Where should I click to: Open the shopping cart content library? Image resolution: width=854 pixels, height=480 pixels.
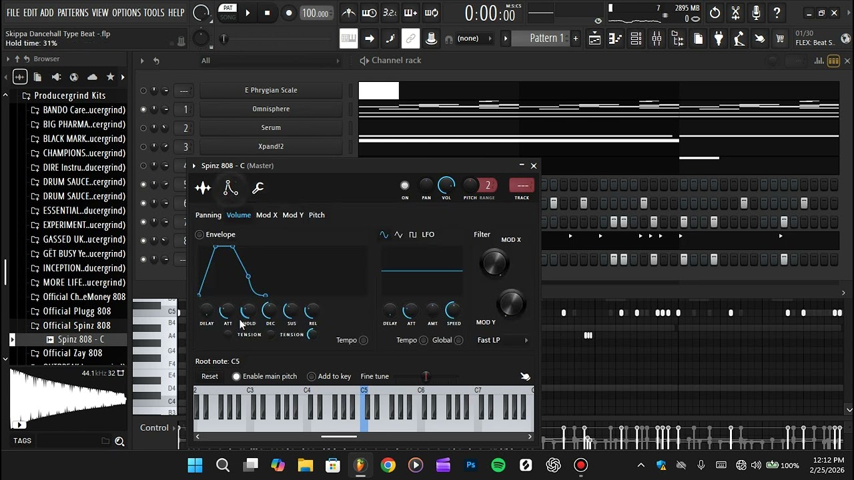click(780, 39)
